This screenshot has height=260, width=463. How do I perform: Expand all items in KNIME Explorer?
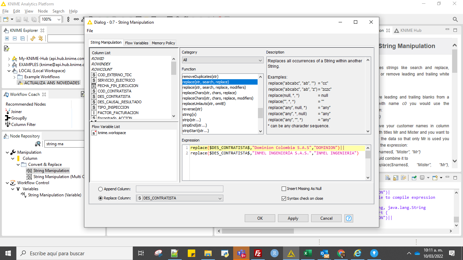coord(7,38)
